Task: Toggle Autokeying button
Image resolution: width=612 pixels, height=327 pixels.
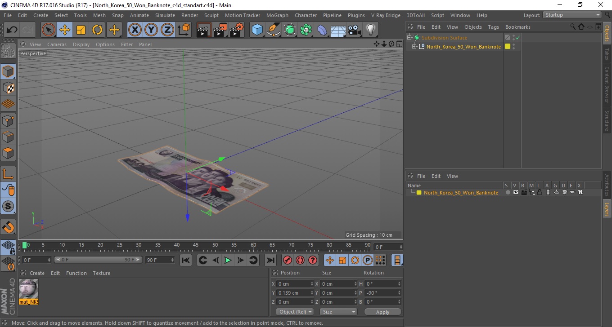Action: click(x=300, y=260)
